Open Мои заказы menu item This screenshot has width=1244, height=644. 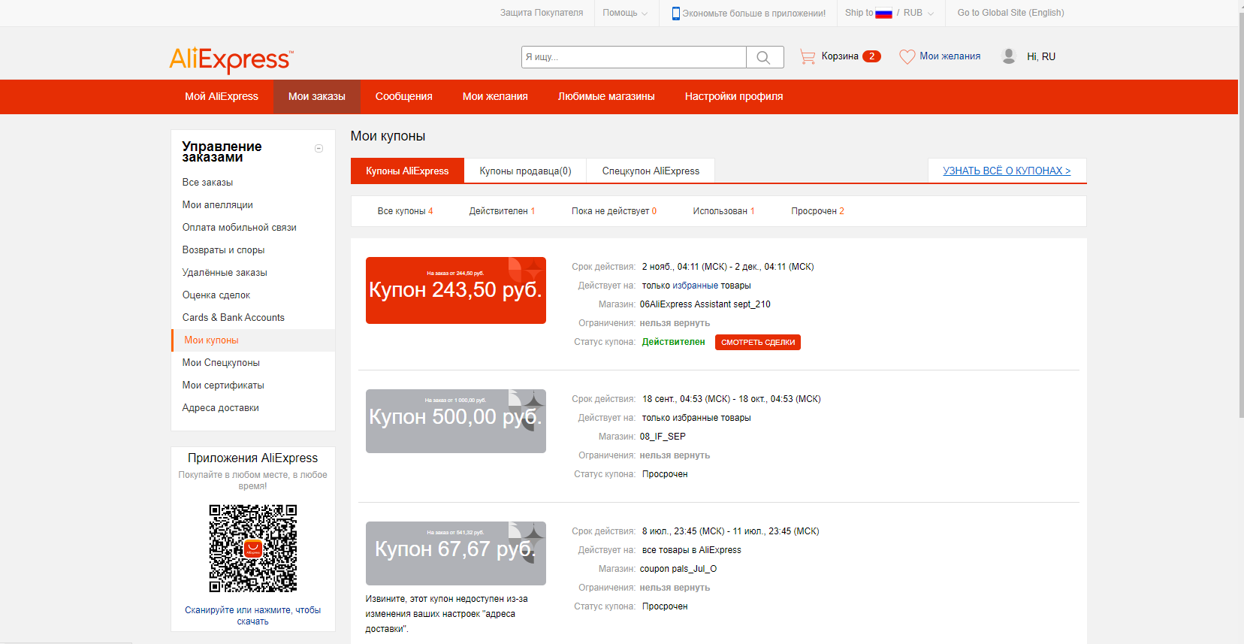[x=317, y=96]
